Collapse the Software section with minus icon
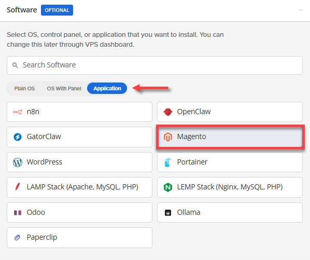Image resolution: width=310 pixels, height=260 pixels. [301, 10]
